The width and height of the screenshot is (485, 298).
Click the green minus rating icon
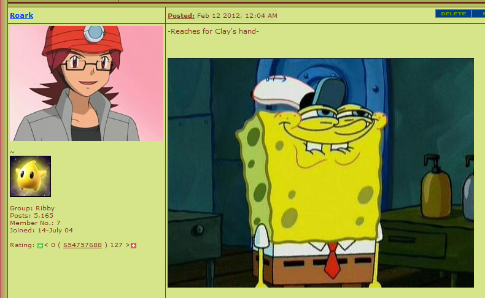click(40, 245)
